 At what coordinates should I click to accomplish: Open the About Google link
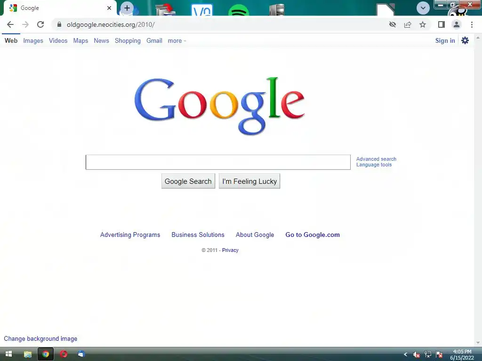255,235
